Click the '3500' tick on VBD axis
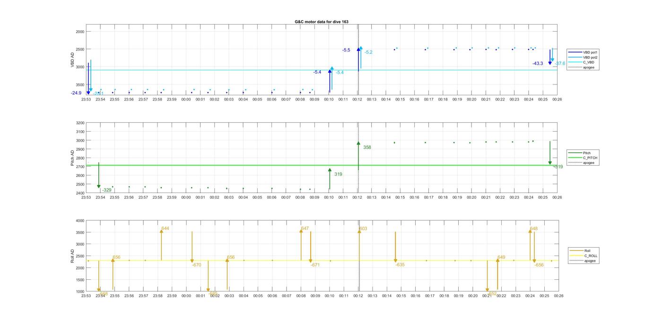Viewport: 662px width, 327px height. coord(80,84)
